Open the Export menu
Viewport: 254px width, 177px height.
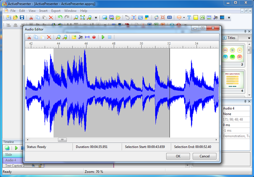(x=56, y=11)
